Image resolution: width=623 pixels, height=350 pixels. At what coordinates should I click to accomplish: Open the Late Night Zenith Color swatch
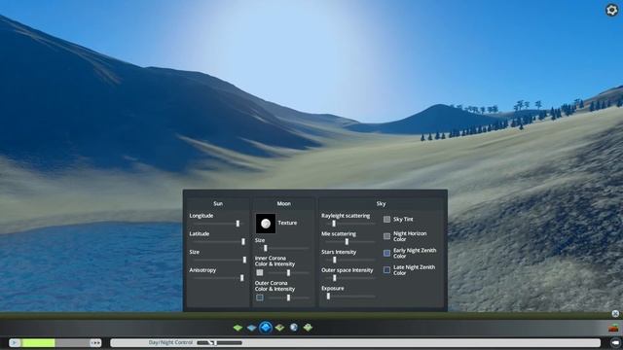(x=386, y=270)
